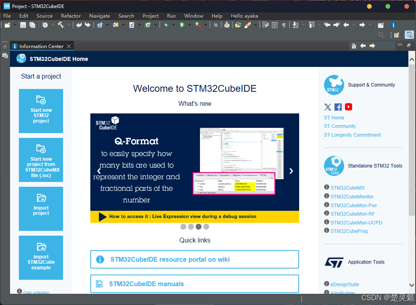Viewport: 416px width, 305px height.
Task: Open the File menu
Action: click(7, 16)
